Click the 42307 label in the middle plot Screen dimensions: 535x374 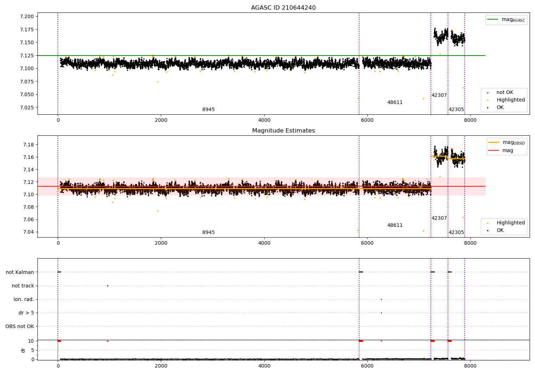click(439, 218)
